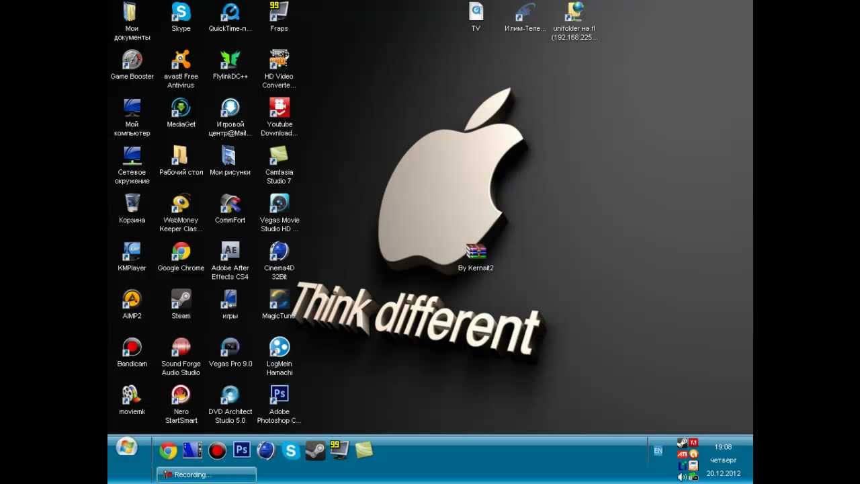
Task: Select avast! Free Antivirus desktop icon
Action: click(x=181, y=69)
